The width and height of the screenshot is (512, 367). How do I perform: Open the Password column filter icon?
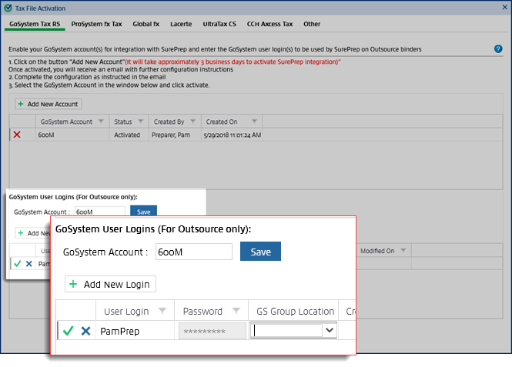point(235,311)
